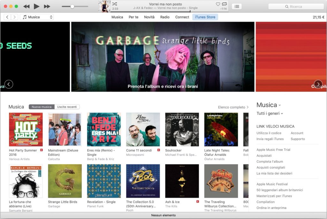This screenshot has width=327, height=219.
Task: Open Elenco completo full list
Action: [x=233, y=107]
